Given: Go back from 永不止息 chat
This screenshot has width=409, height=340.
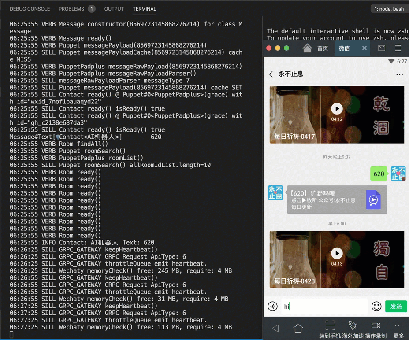Looking at the screenshot, I should [x=271, y=74].
